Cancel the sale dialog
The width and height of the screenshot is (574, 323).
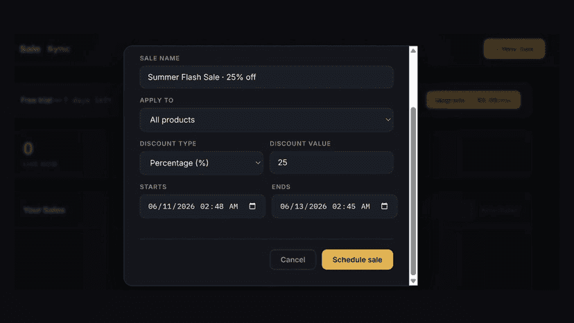[293, 260]
